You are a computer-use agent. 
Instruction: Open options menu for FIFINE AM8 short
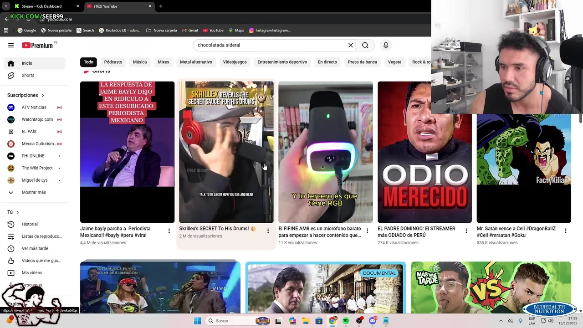pos(367,231)
